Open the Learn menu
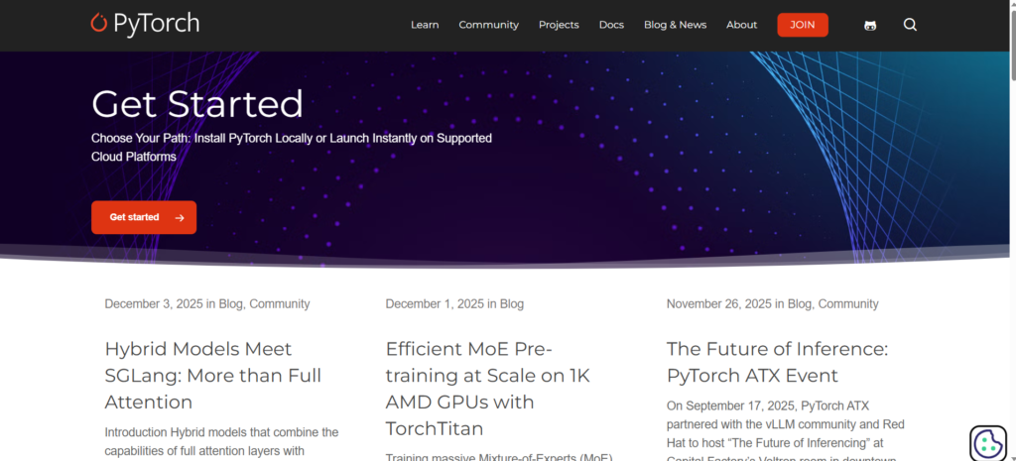Viewport: 1016px width, 461px height. [425, 25]
